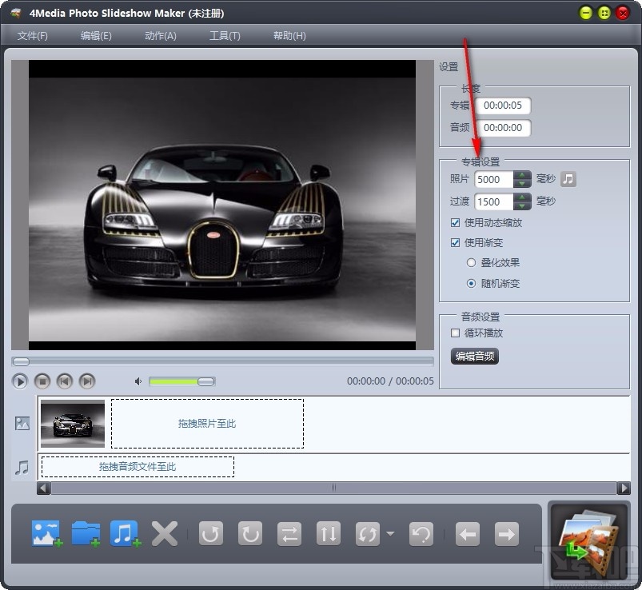Open the 工具(T) menu
This screenshot has width=642, height=590.
[x=224, y=35]
